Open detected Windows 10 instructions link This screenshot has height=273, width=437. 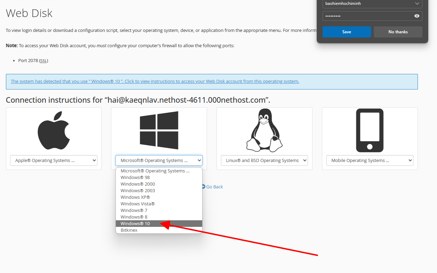click(155, 82)
